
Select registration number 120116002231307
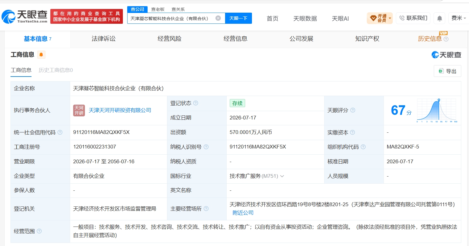coord(94,147)
